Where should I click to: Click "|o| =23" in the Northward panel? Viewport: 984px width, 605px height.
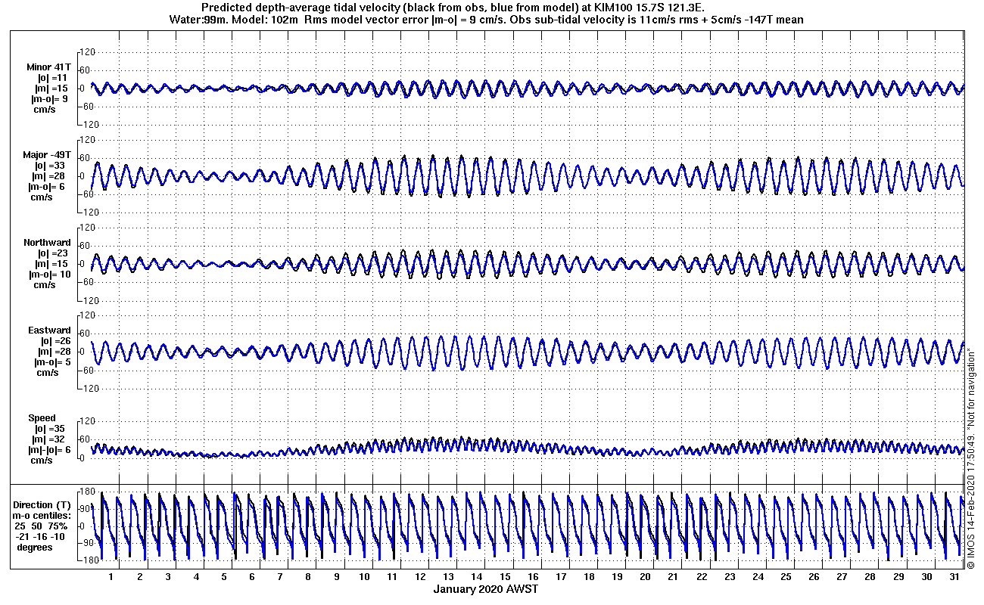tap(53, 253)
